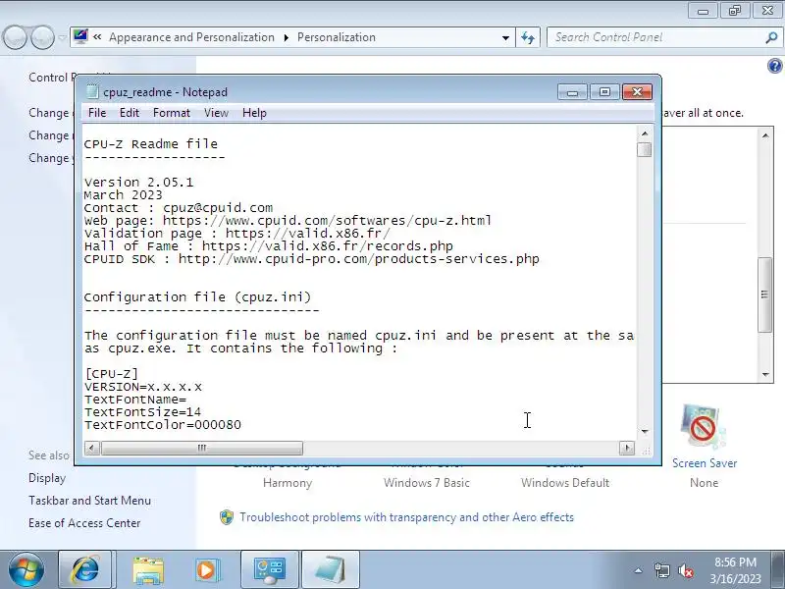Open Windows Explorer from taskbar

148,570
